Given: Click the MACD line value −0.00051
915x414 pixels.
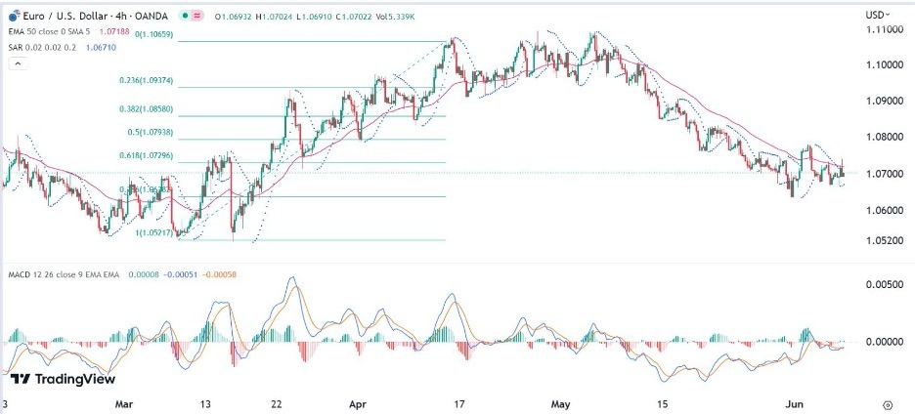Looking at the screenshot, I should (x=179, y=274).
